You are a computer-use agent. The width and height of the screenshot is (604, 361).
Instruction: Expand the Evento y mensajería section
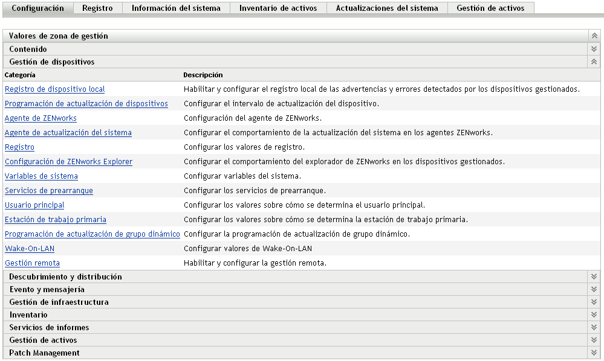[594, 289]
